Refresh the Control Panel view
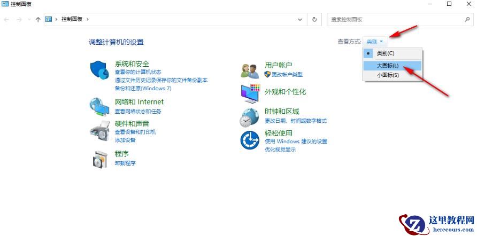The width and height of the screenshot is (477, 236). [314, 19]
